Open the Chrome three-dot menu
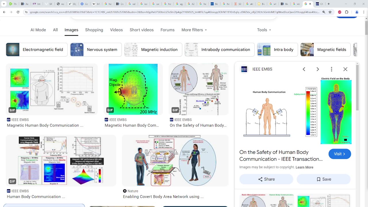 coord(364,12)
